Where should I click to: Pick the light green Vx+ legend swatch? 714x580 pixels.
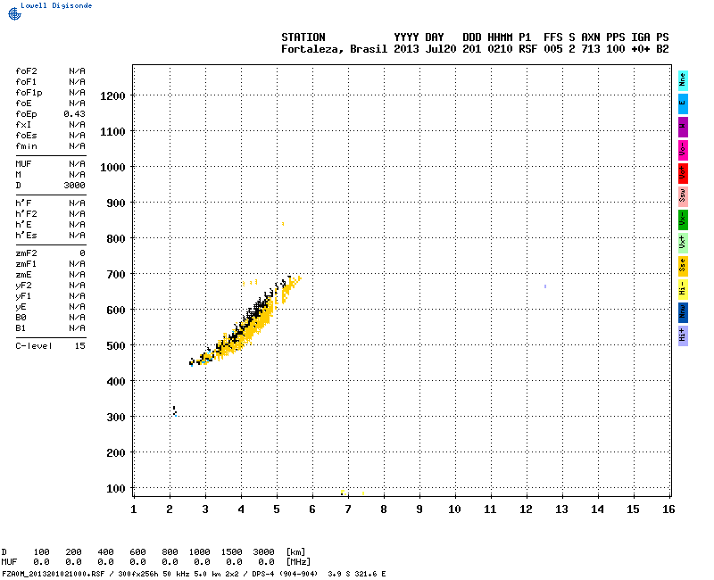point(683,243)
